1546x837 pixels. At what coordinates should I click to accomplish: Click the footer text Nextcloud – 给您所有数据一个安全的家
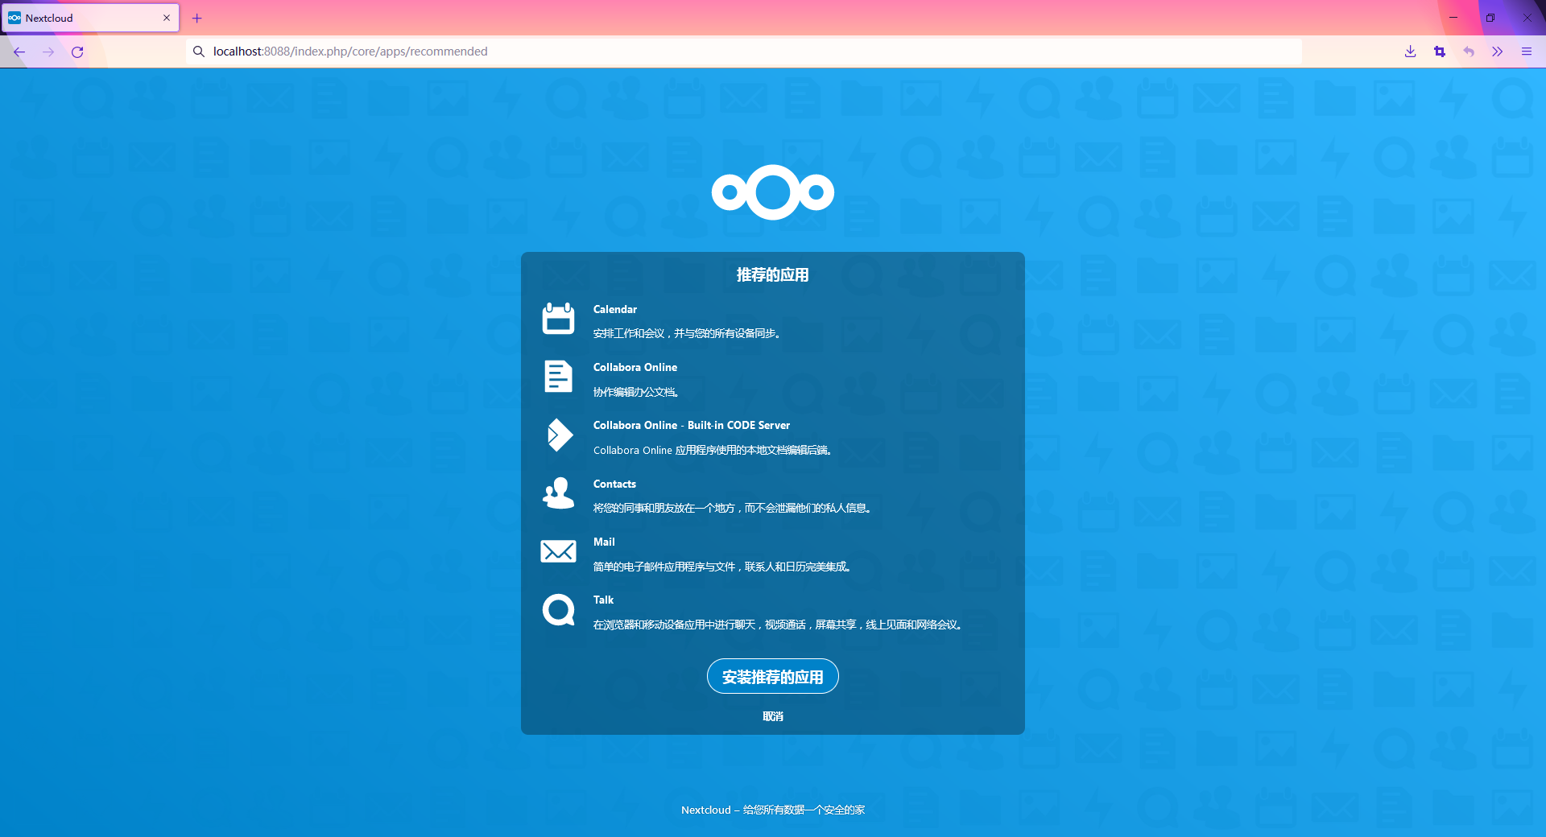point(773,810)
